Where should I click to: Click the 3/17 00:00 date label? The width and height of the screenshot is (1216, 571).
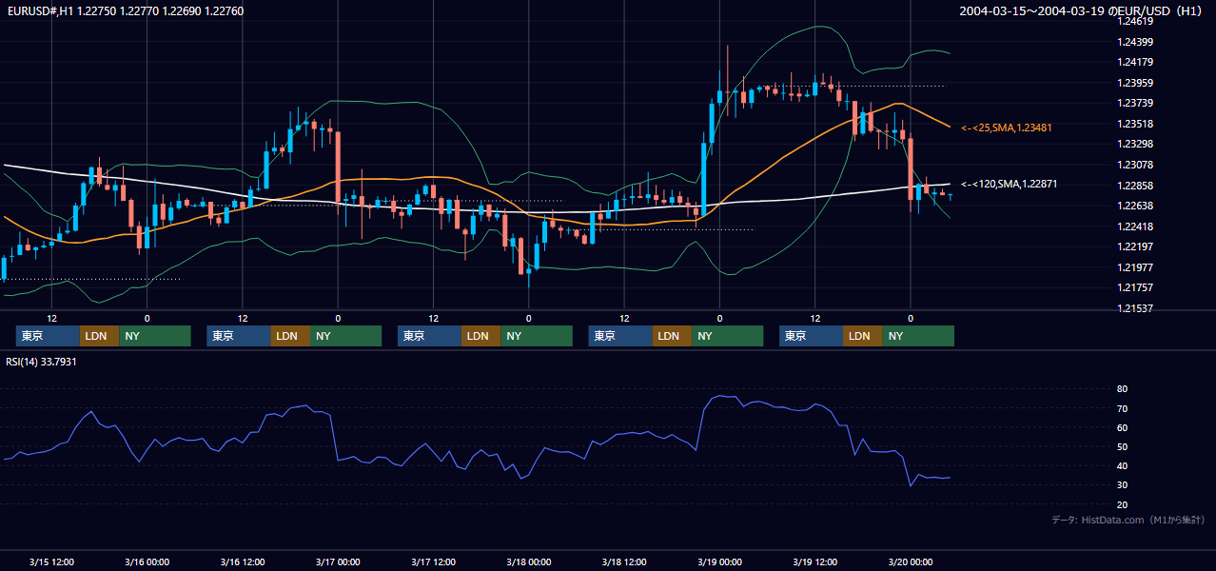click(338, 561)
